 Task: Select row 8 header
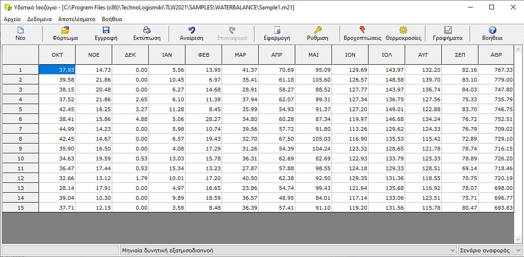20,139
